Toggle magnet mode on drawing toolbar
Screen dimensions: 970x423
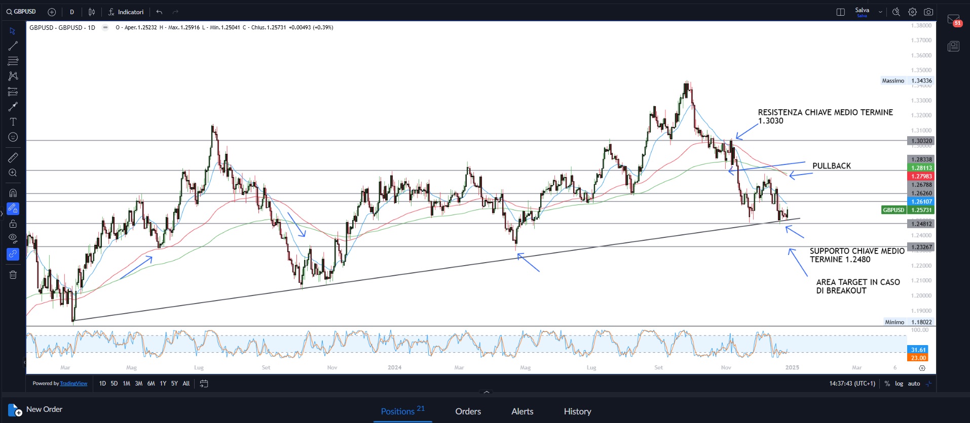point(13,193)
